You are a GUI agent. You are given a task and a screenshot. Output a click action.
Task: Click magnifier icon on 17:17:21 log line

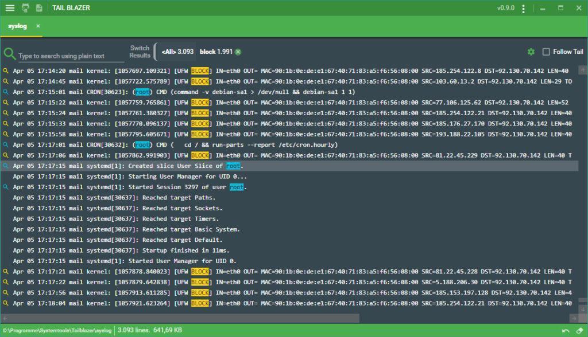pos(6,272)
